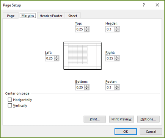Decrease the Header margin with down arrow

[x=117, y=30]
